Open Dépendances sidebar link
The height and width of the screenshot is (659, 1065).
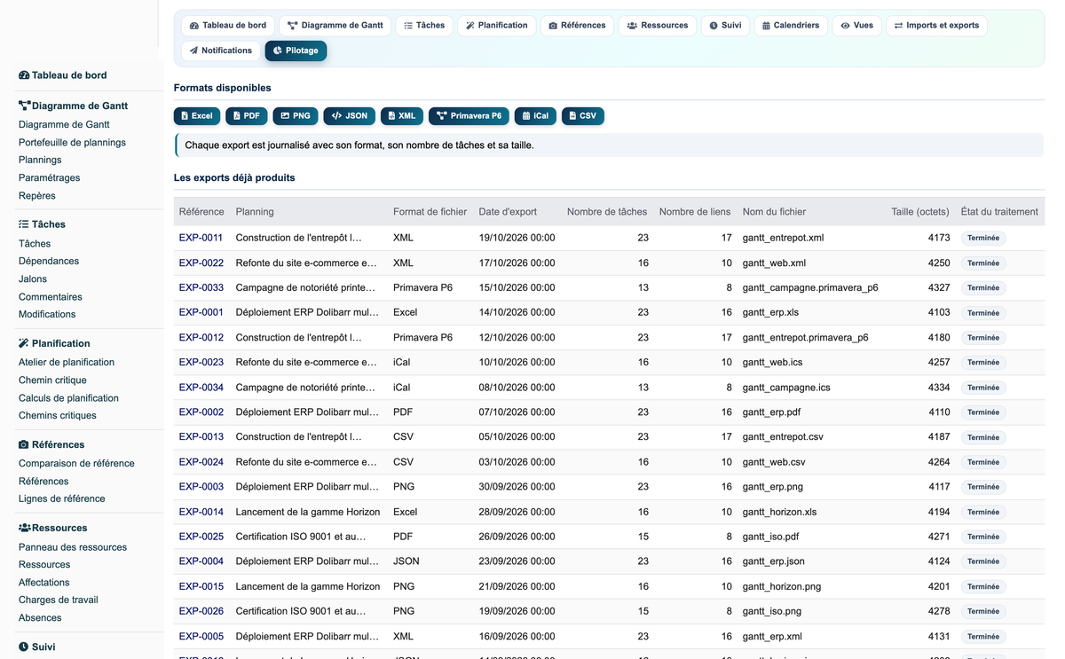pos(49,262)
